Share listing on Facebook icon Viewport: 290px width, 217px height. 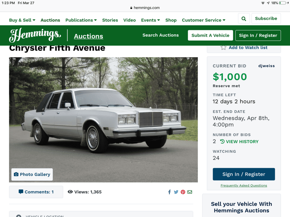169,192
